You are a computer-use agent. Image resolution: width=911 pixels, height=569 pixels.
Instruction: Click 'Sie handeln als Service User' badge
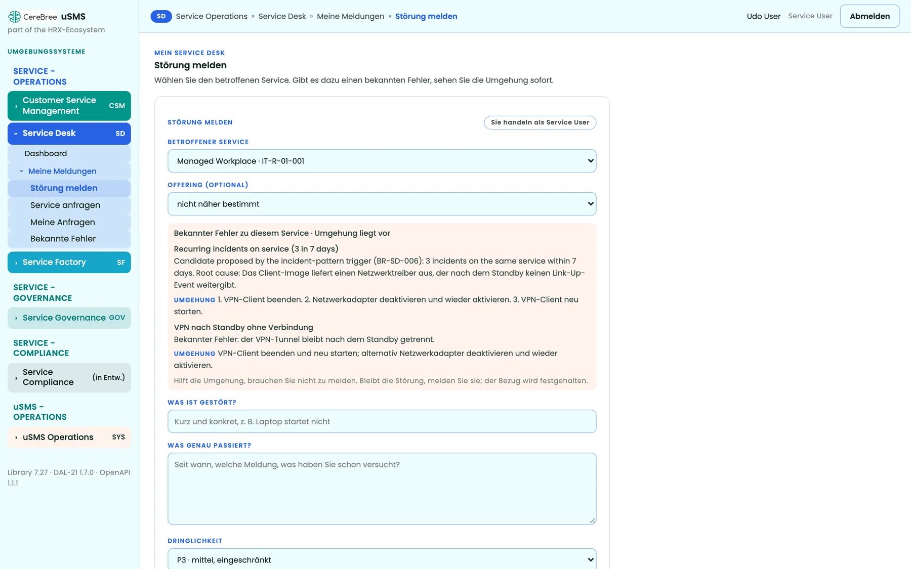(x=540, y=122)
